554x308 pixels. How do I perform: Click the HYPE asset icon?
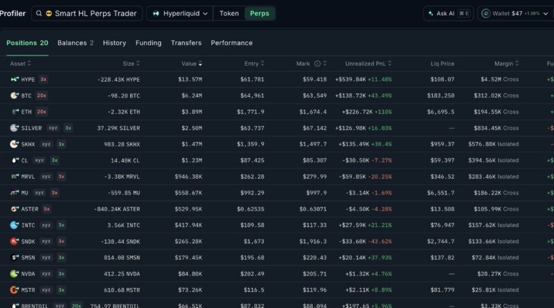(15, 80)
